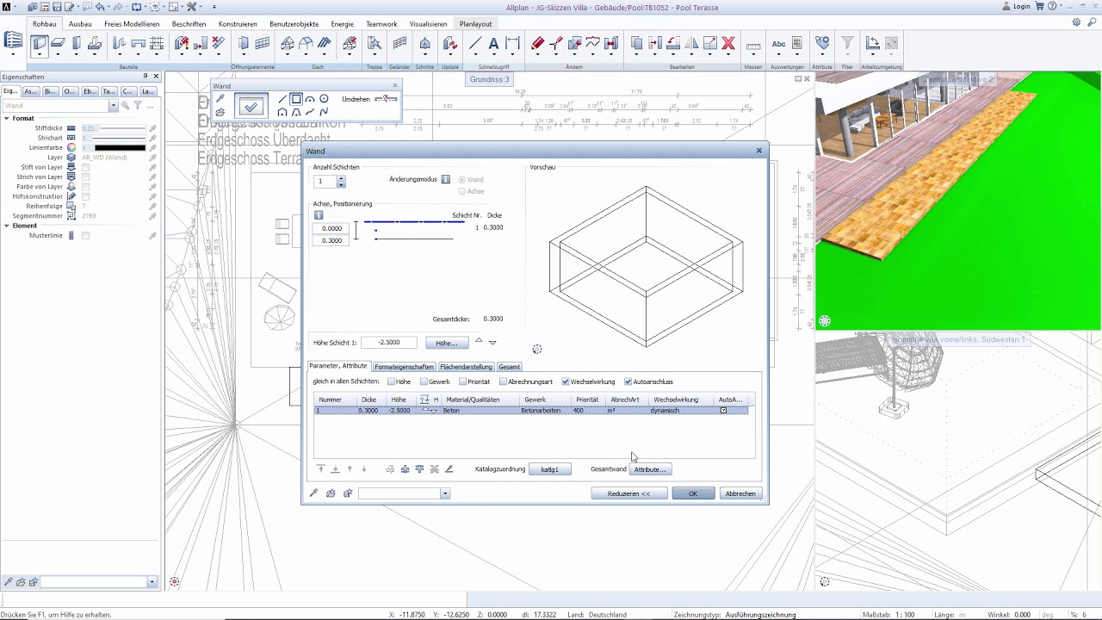Open the Rohbau ribbon tab
This screenshot has height=620, width=1102.
click(44, 24)
